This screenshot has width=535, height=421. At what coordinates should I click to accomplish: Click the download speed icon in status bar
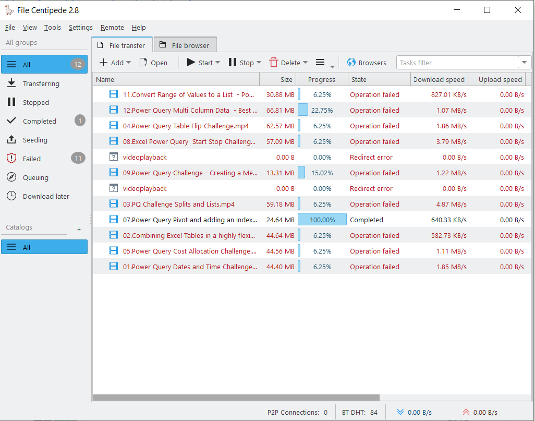(x=400, y=412)
